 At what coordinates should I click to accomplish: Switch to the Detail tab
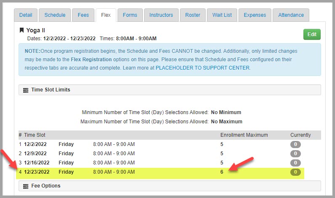(x=26, y=15)
